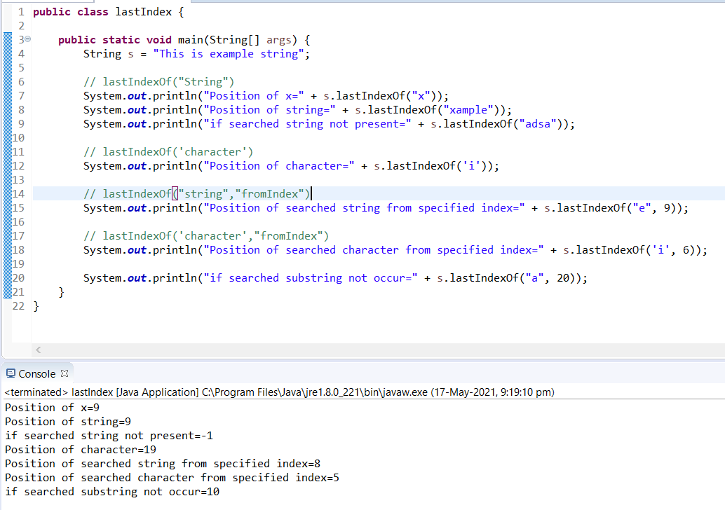The image size is (725, 510).
Task: Click comment lastIndexOf('character',"fromIndex")
Action: [x=206, y=236]
